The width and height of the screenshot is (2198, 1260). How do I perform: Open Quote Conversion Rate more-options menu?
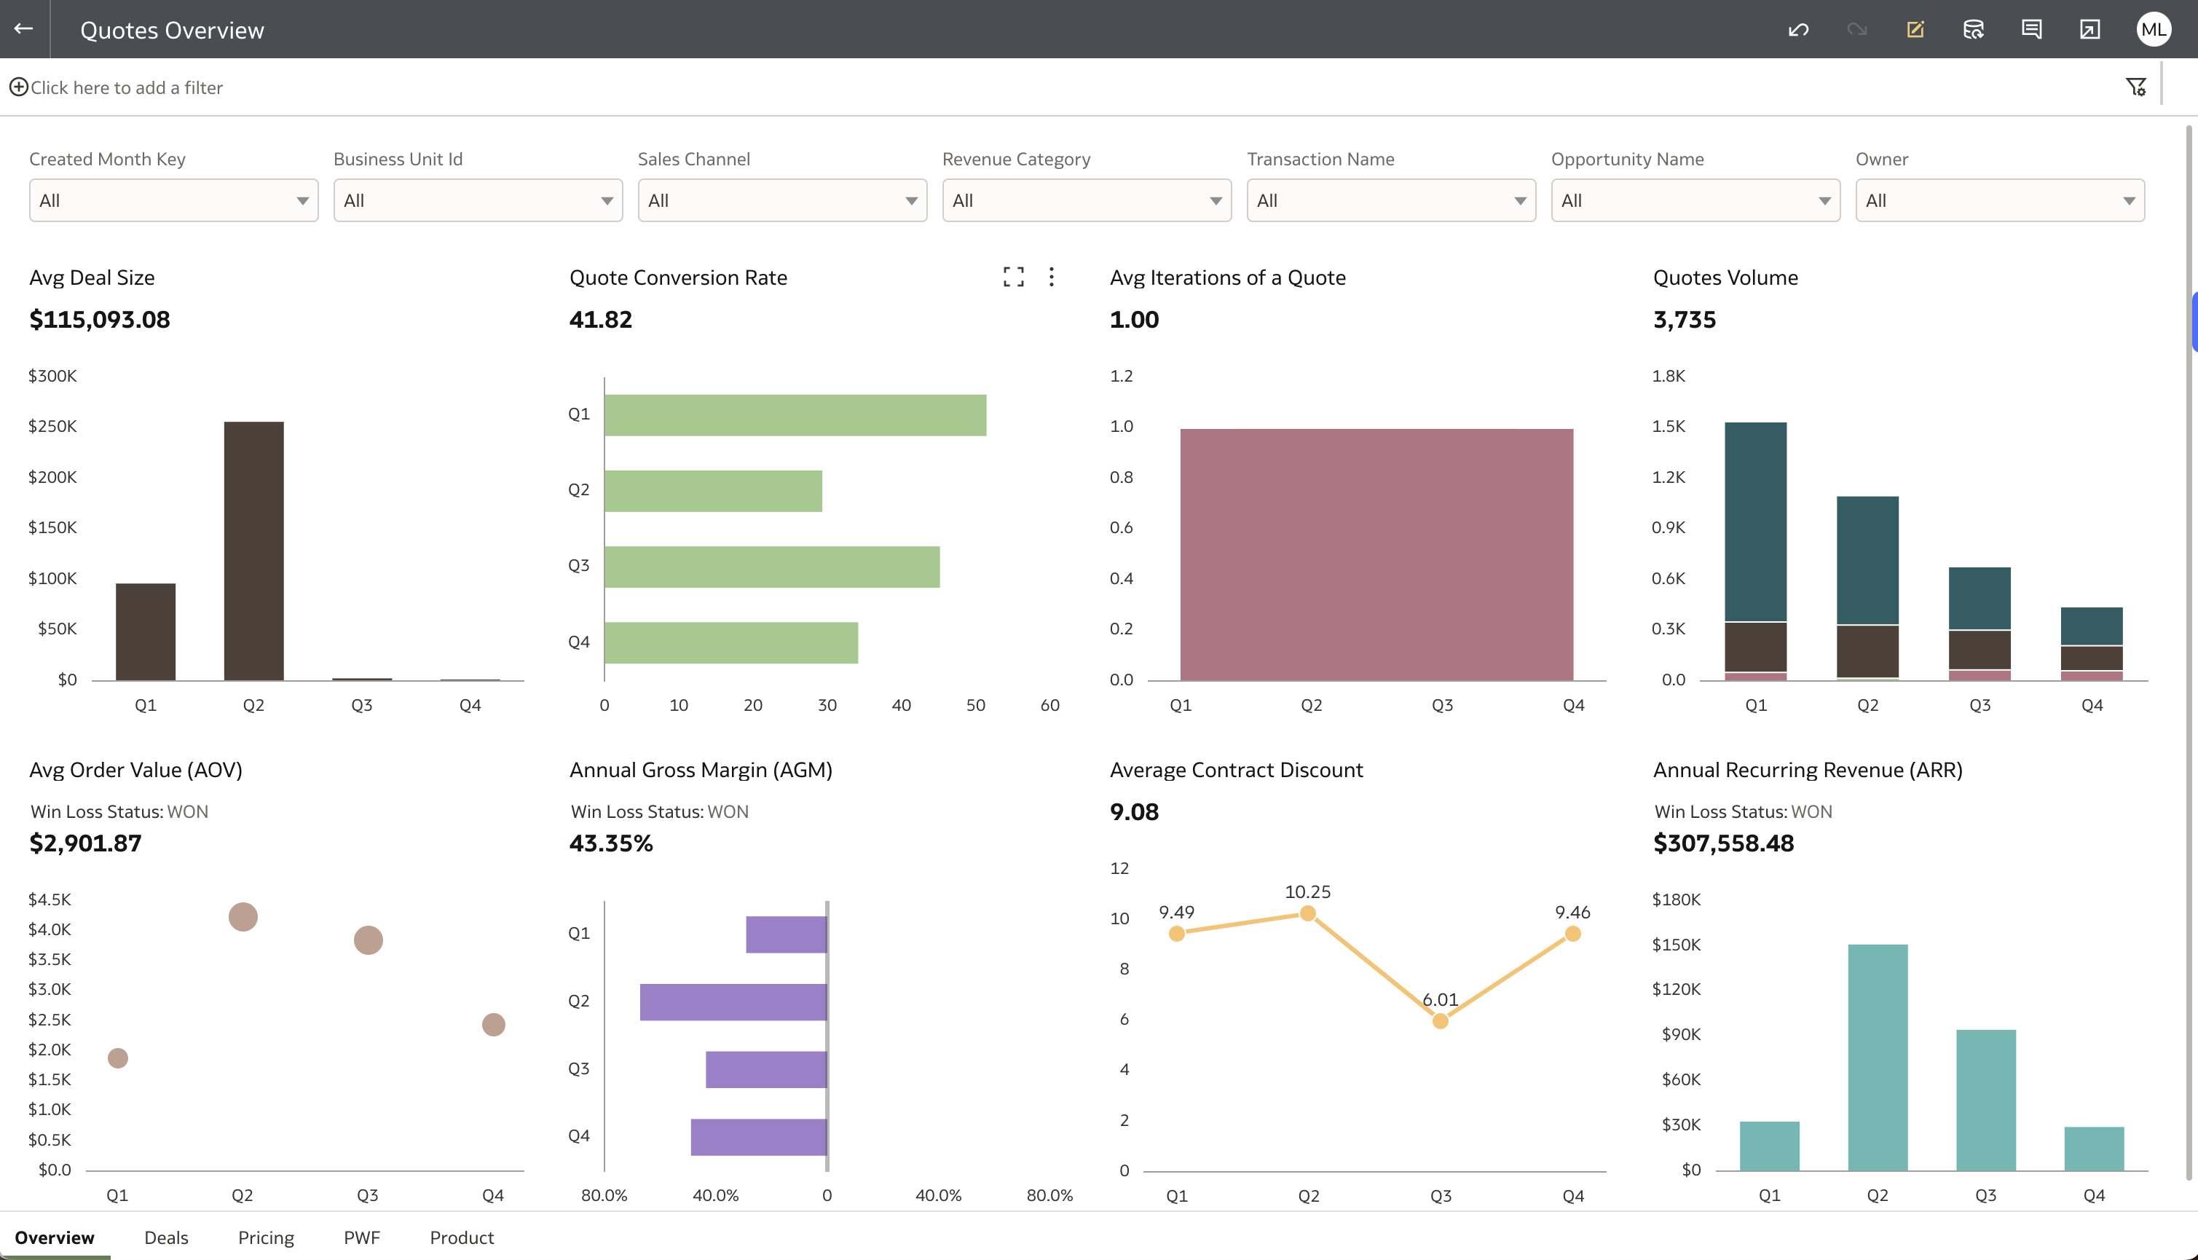pyautogui.click(x=1052, y=277)
